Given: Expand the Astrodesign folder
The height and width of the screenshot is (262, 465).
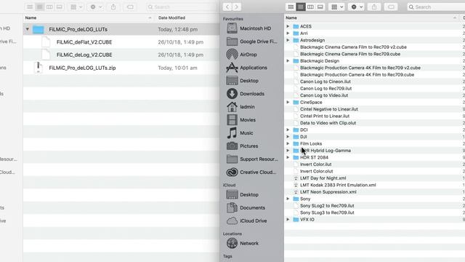Looking at the screenshot, I should point(288,40).
